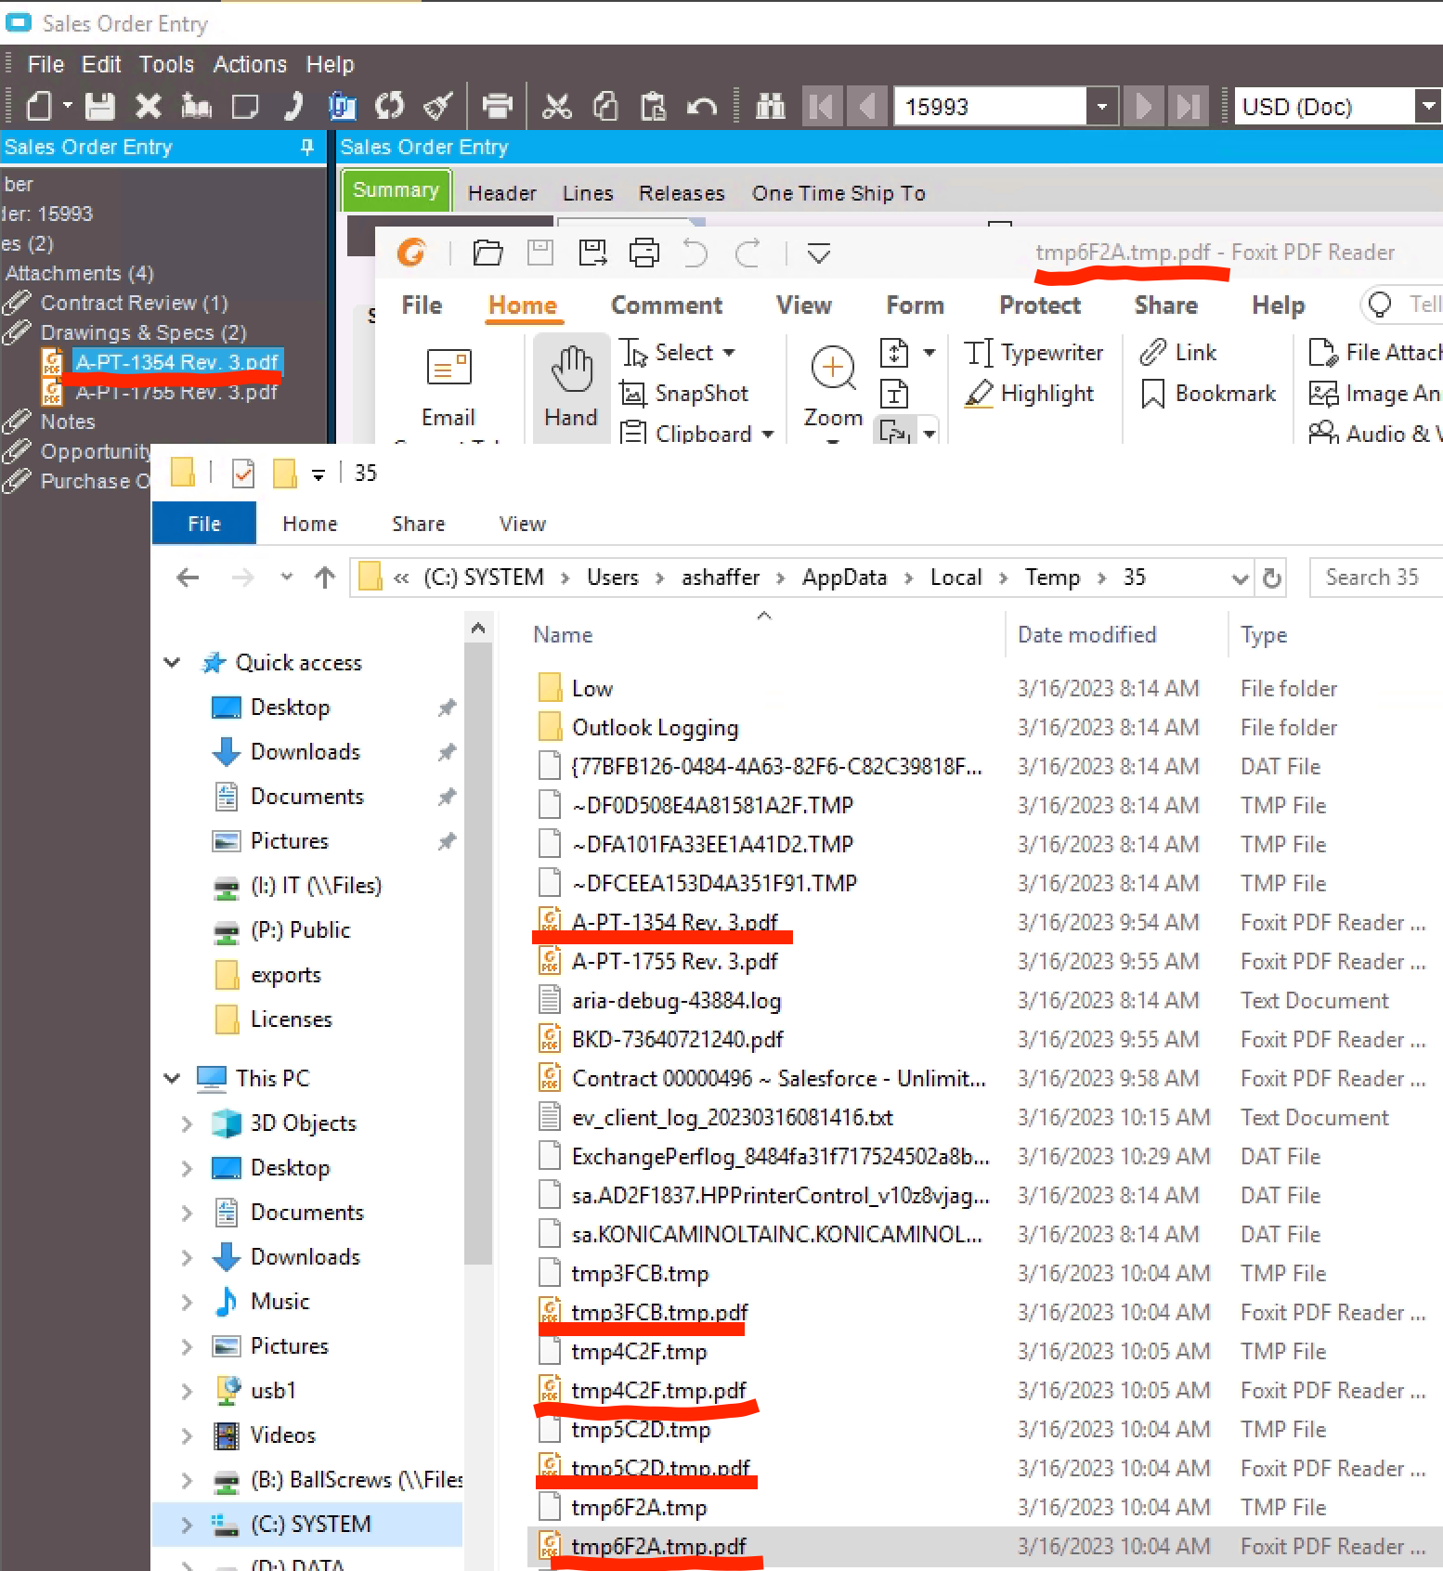Click the Bookmark tool in Foxit

click(x=1208, y=394)
